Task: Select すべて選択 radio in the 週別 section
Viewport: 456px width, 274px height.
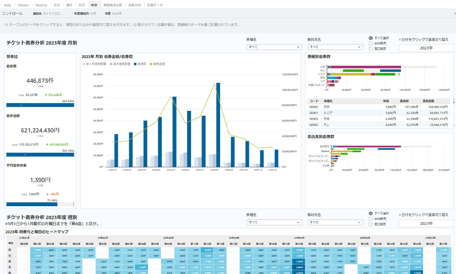Action: (x=370, y=213)
